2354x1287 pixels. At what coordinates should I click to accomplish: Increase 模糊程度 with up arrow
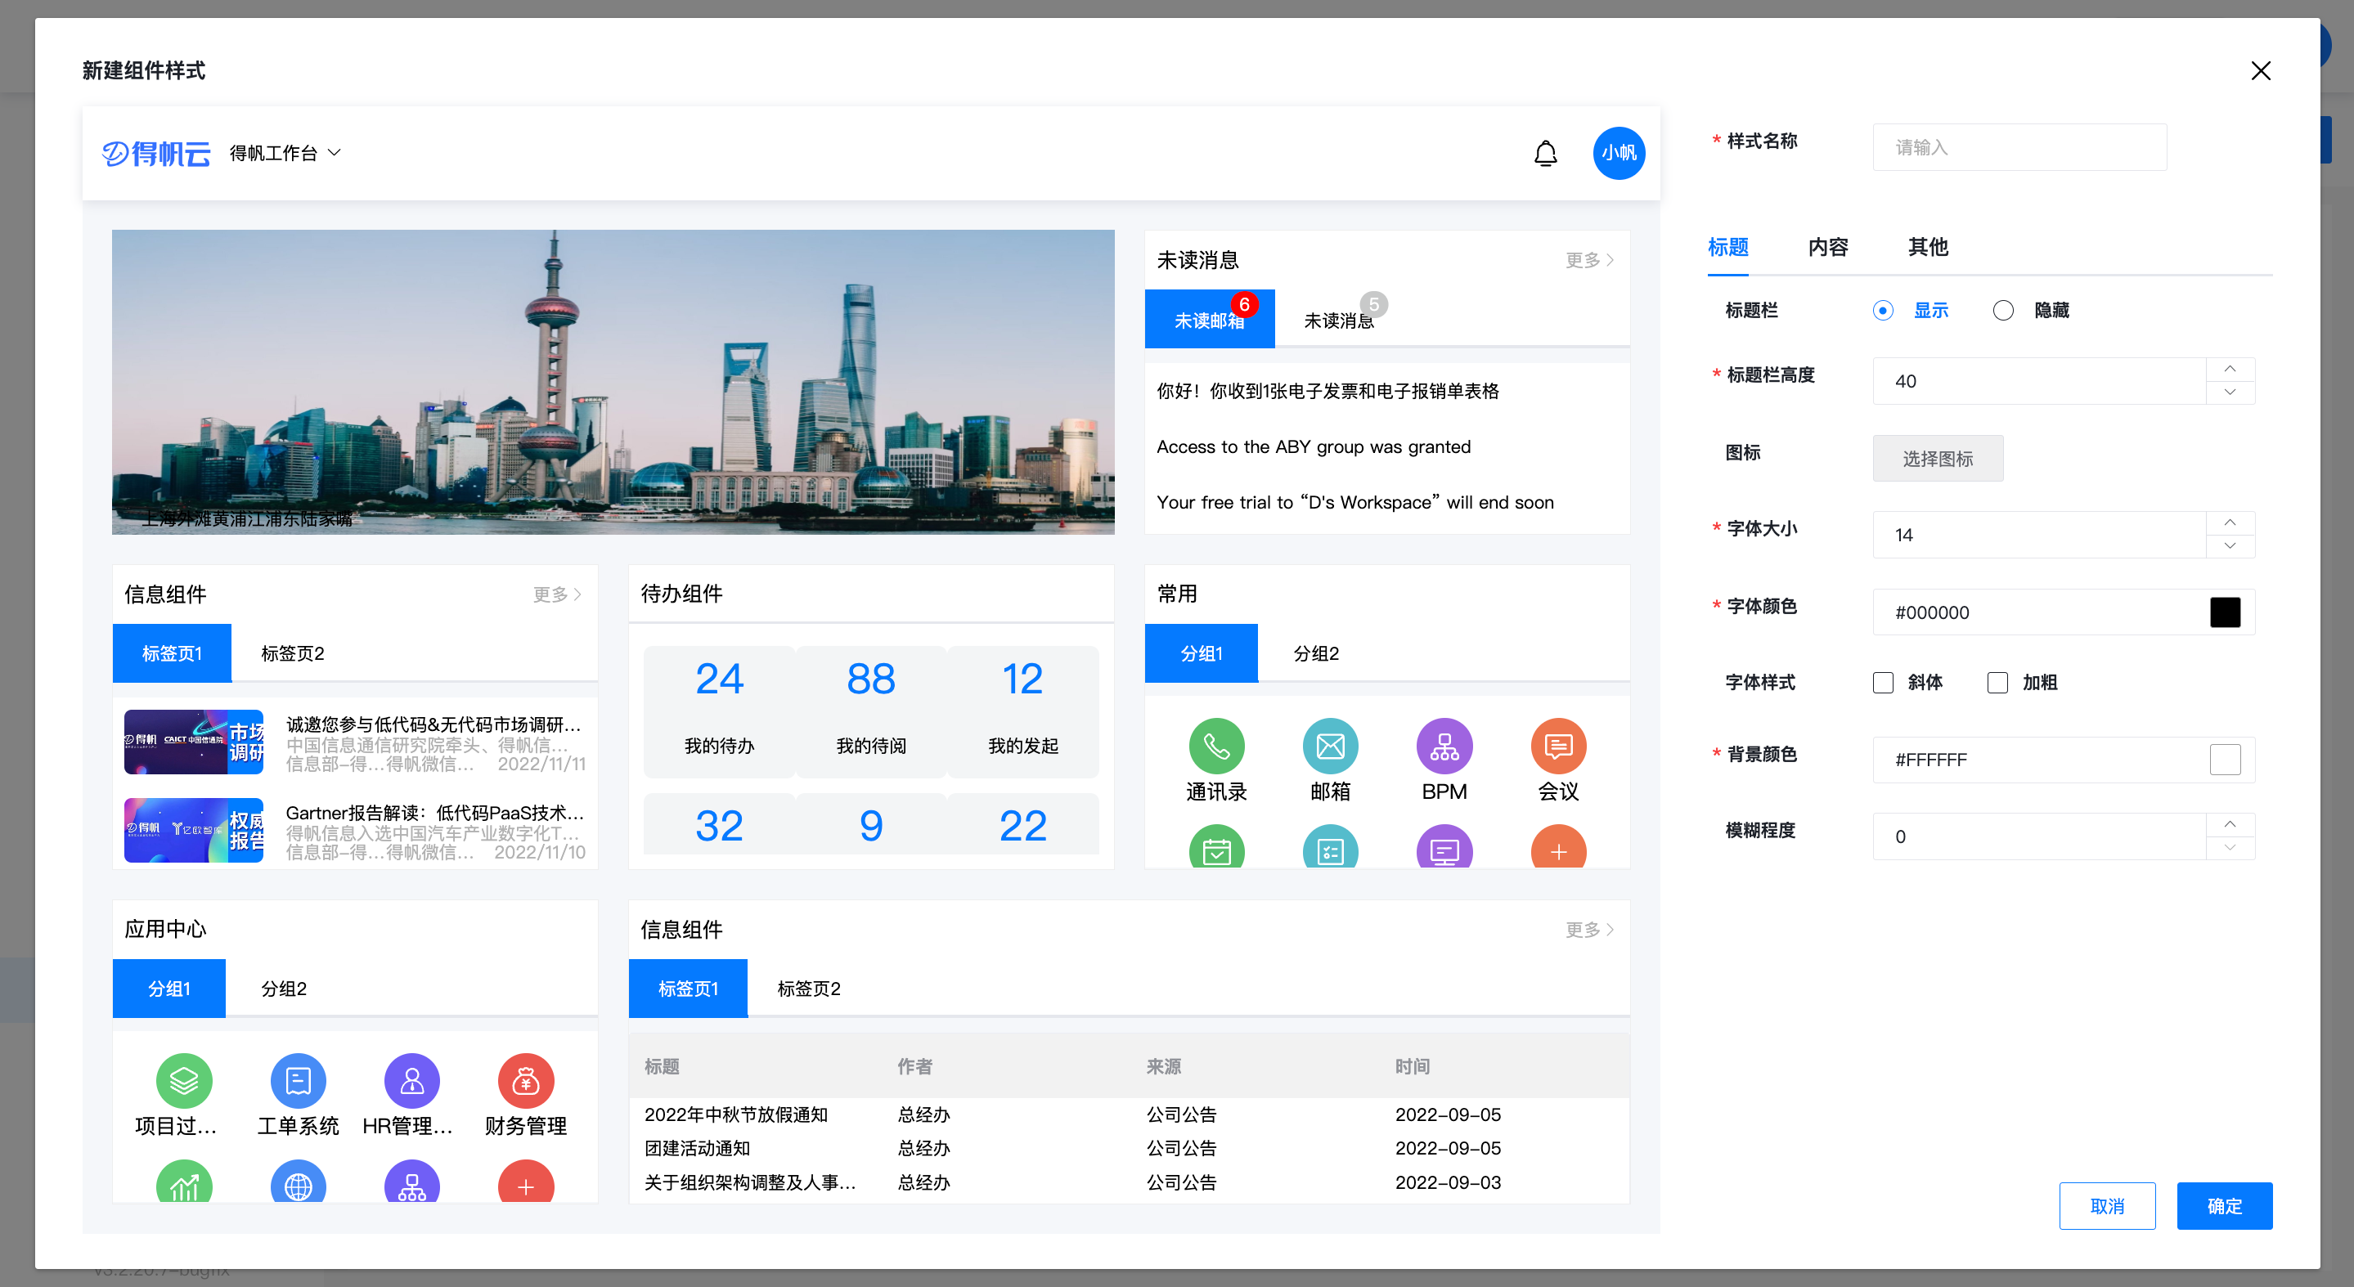pos(2230,825)
